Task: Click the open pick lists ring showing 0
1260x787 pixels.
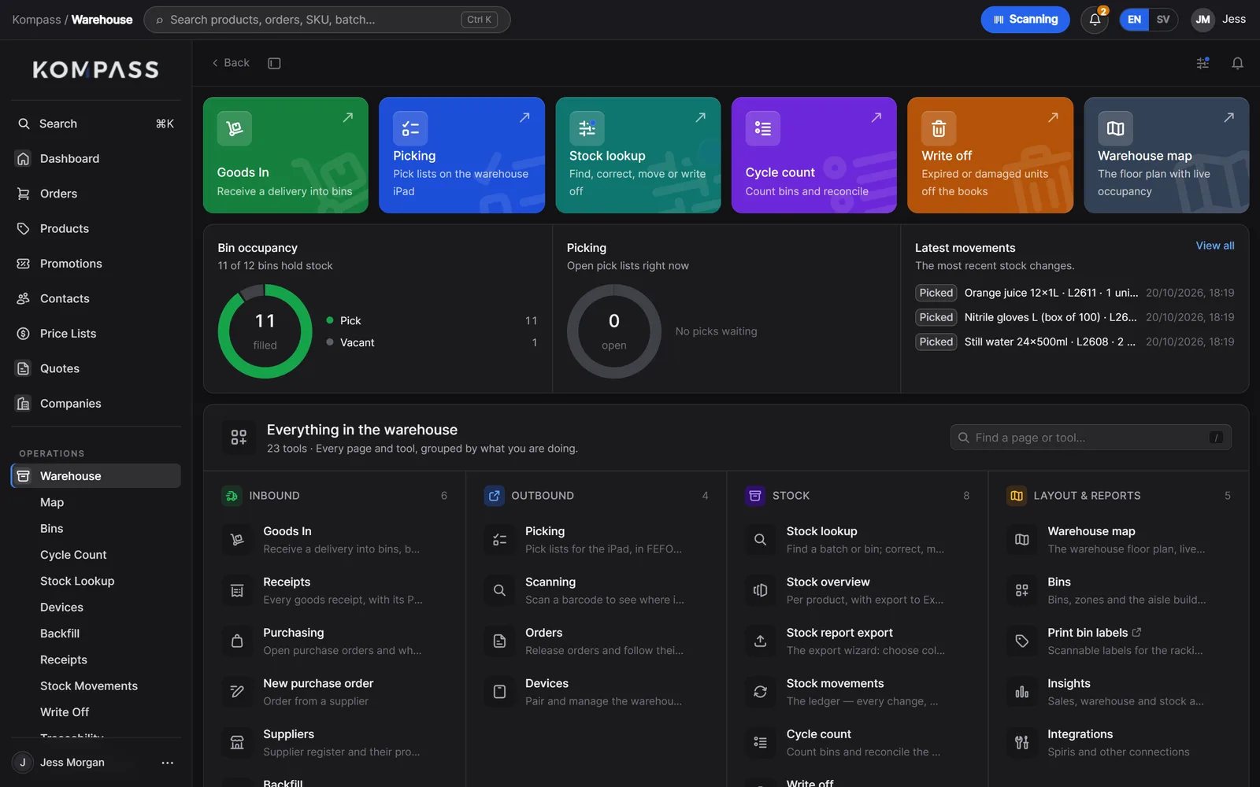Action: point(614,331)
